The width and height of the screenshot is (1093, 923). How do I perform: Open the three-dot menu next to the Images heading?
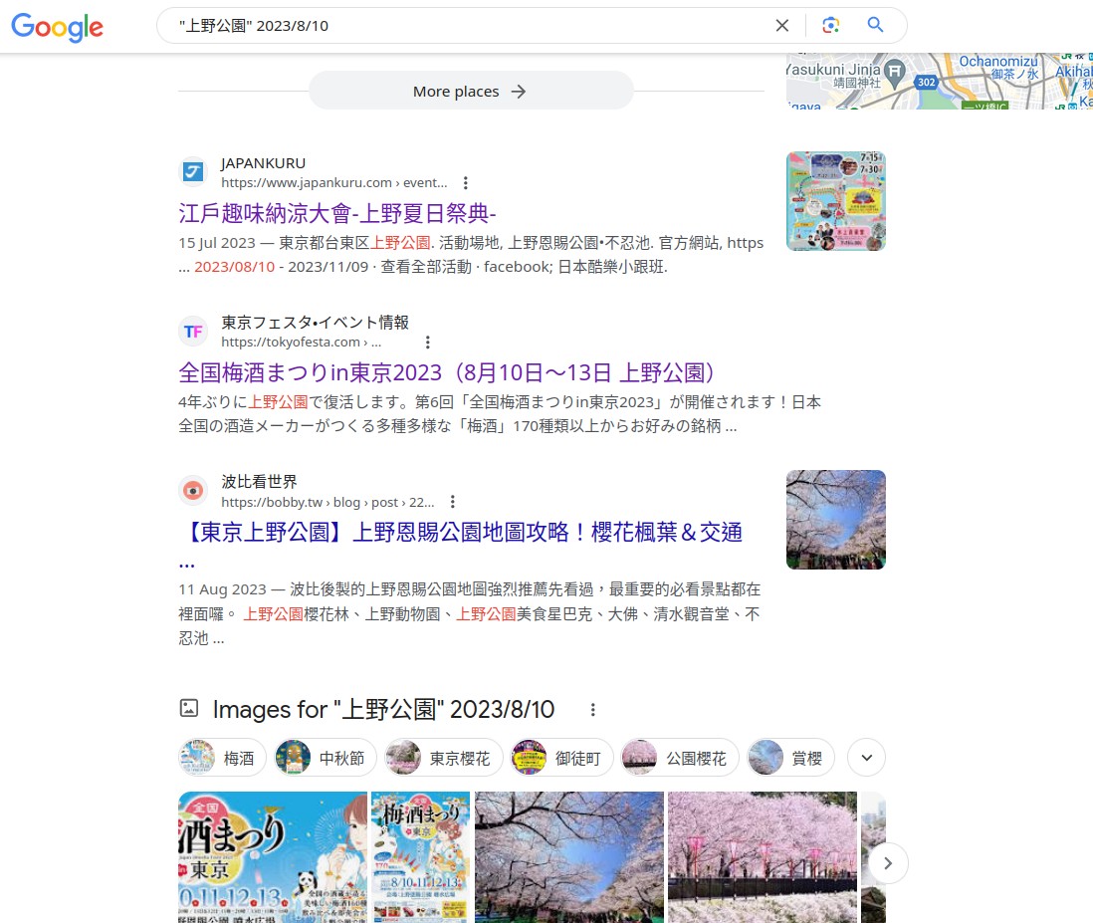tap(592, 709)
